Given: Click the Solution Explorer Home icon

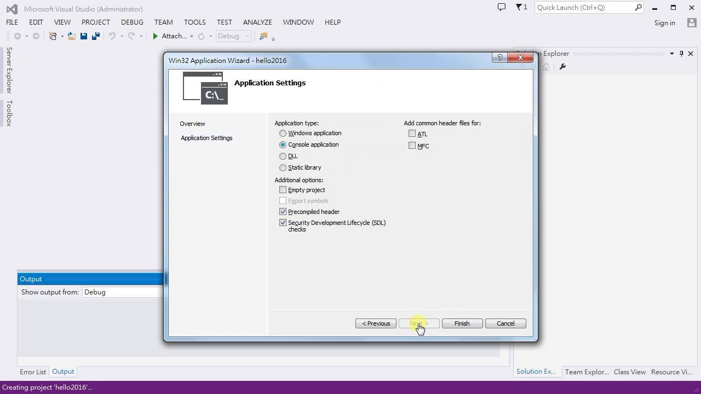Looking at the screenshot, I should (545, 67).
